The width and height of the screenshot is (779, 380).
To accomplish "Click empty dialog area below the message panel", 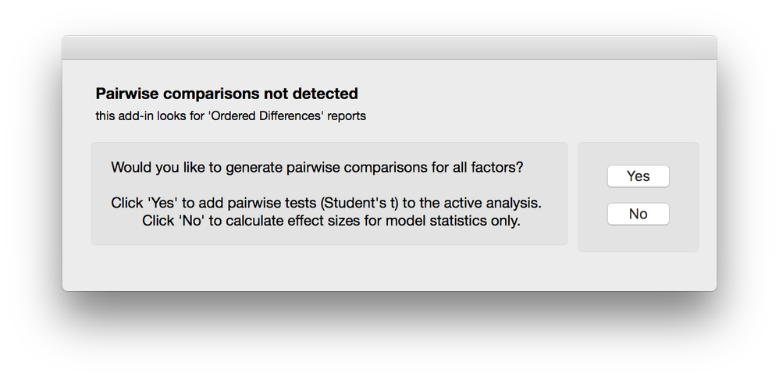I will pyautogui.click(x=329, y=268).
